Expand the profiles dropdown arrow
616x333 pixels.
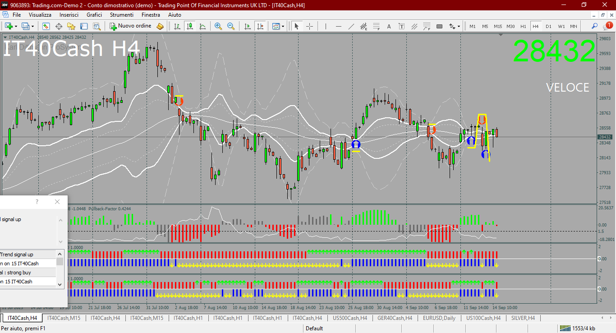pyautogui.click(x=33, y=26)
